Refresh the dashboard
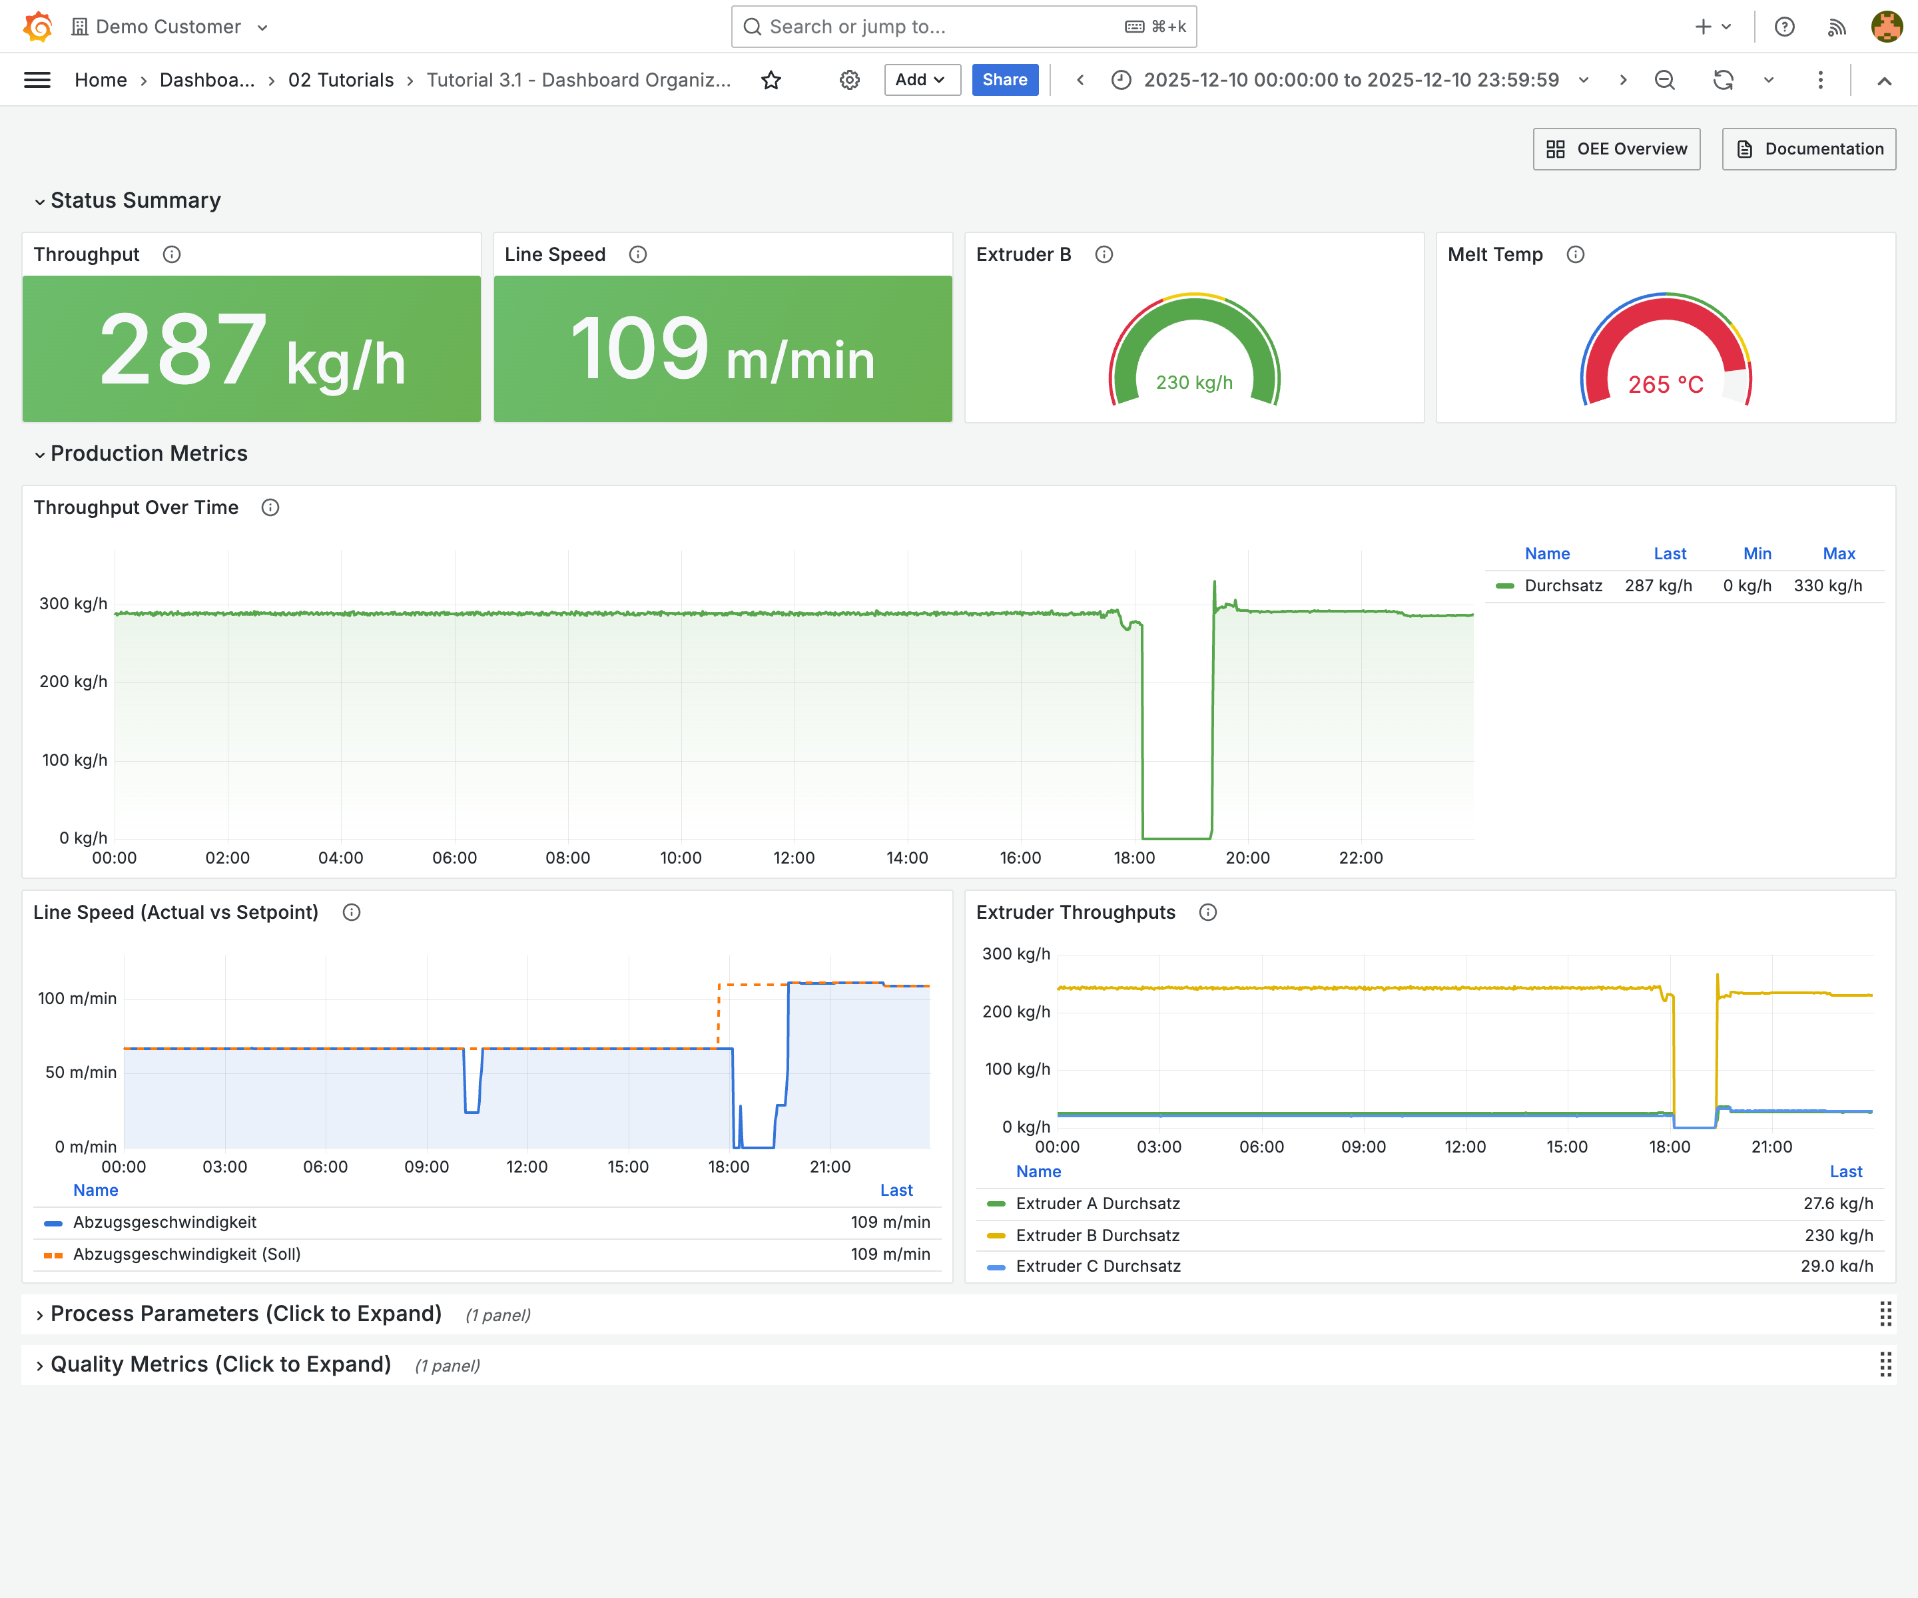 click(x=1723, y=81)
